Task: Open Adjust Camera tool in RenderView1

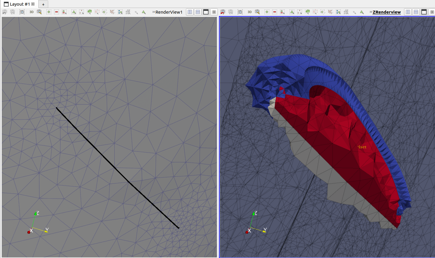Action: (39, 12)
